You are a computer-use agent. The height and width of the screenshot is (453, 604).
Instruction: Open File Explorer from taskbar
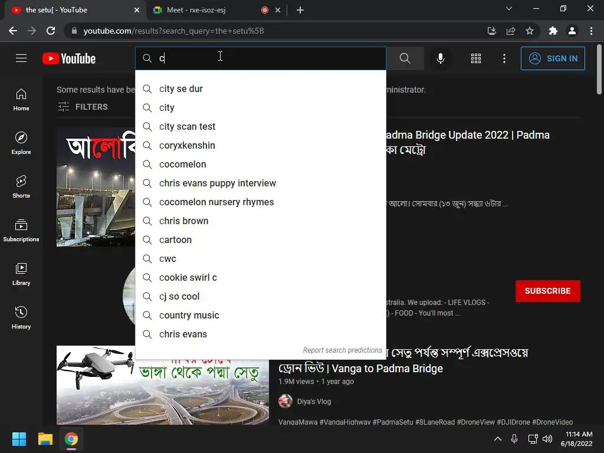[45, 439]
